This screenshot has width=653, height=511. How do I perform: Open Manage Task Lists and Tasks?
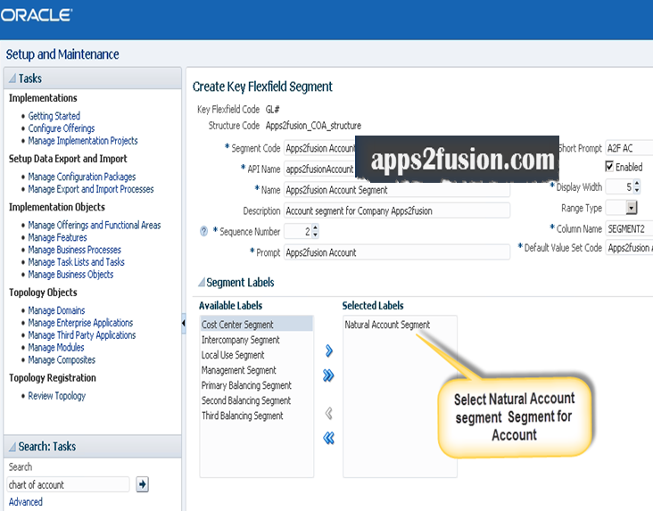[76, 262]
